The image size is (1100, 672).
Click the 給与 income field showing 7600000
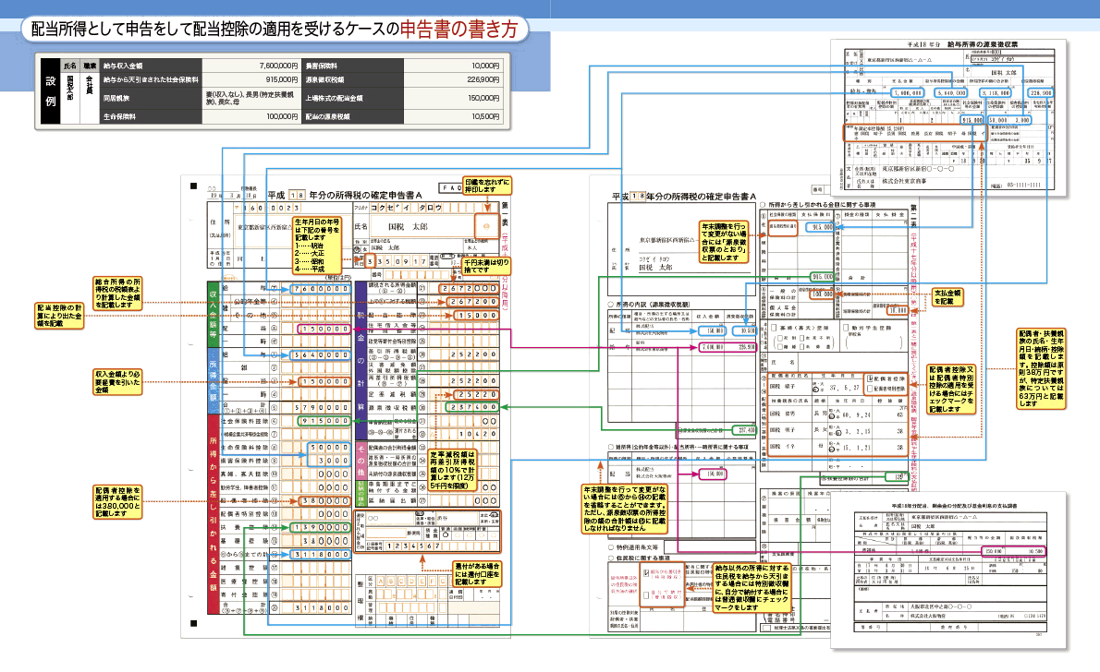[320, 289]
